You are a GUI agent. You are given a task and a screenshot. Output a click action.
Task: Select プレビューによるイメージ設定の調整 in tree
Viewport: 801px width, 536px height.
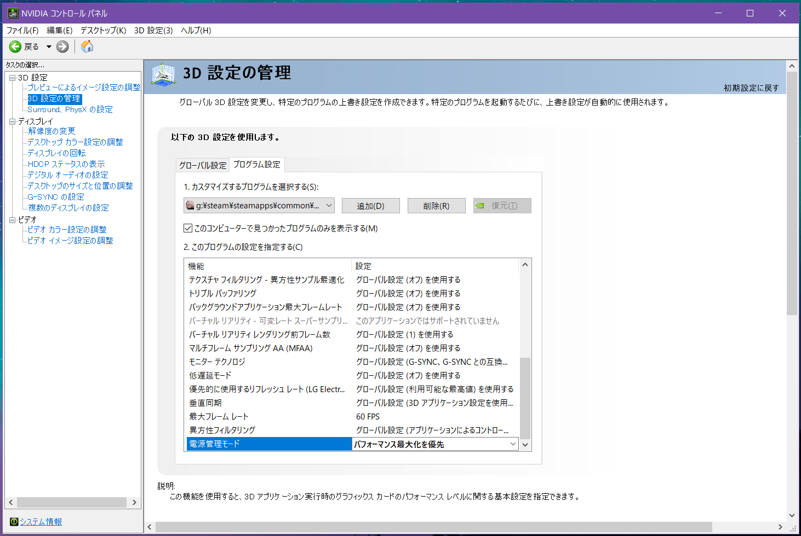click(84, 88)
